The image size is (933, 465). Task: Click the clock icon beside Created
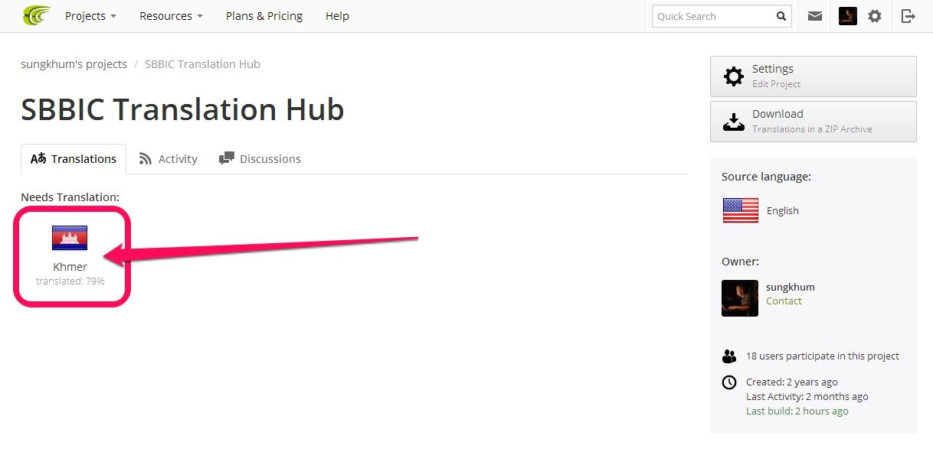pyautogui.click(x=729, y=382)
